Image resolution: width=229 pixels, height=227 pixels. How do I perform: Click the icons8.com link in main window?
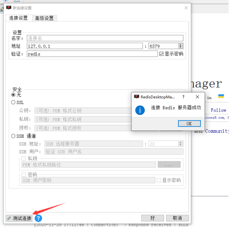click(215, 117)
